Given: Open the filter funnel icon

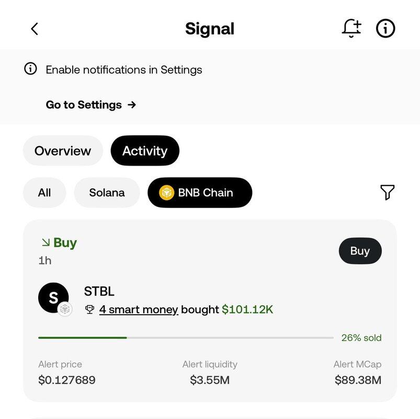Looking at the screenshot, I should (x=388, y=192).
